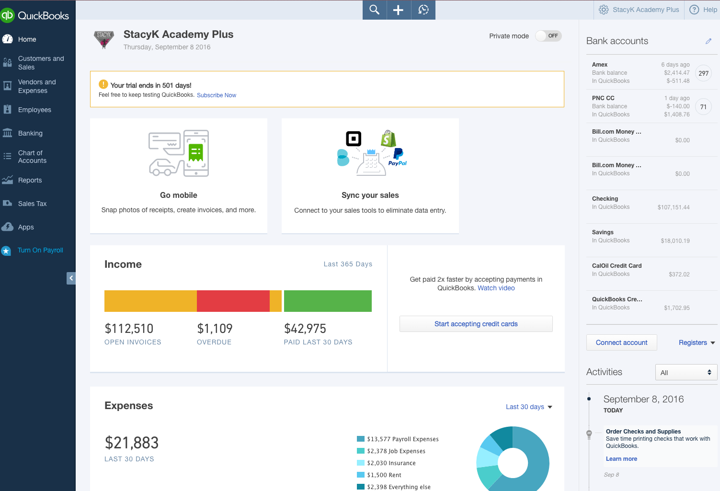
Task: Click the 71 badge on PNC CC account
Action: (703, 107)
